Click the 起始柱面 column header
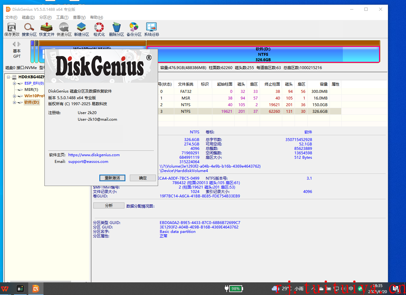Image resolution: width=406 pixels, height=295 pixels. pos(223,84)
